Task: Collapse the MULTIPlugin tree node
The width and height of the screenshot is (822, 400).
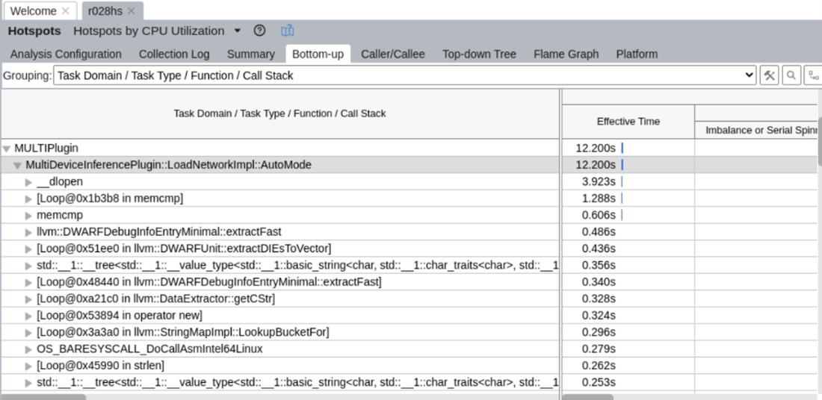Action: point(6,149)
